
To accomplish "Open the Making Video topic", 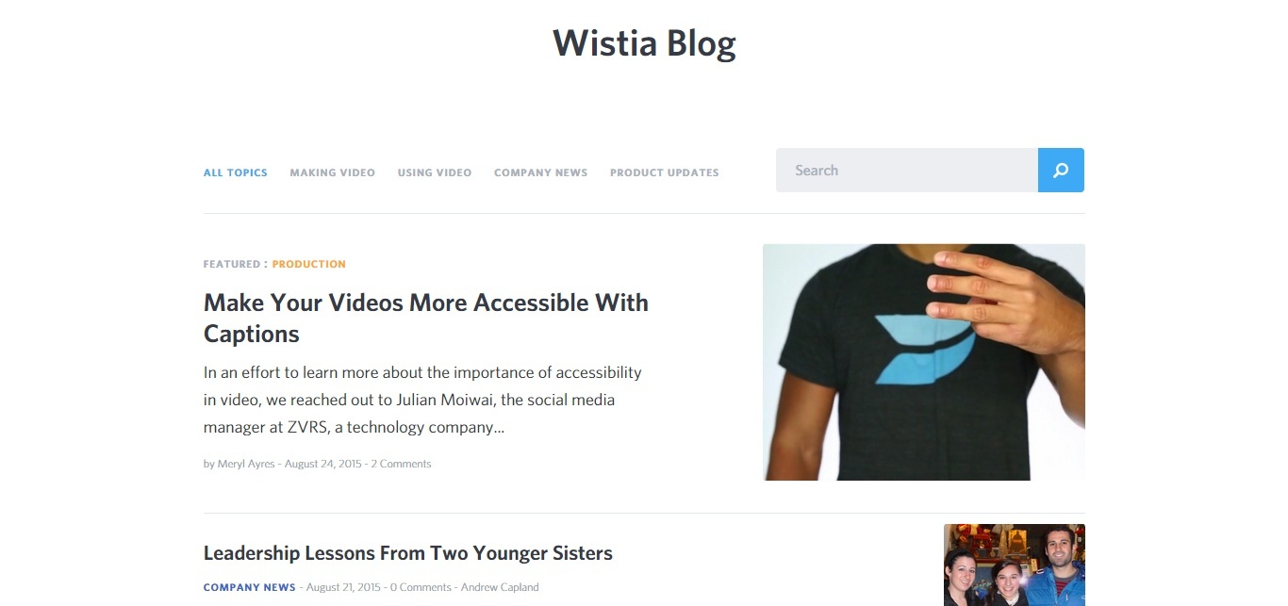I will pos(333,172).
